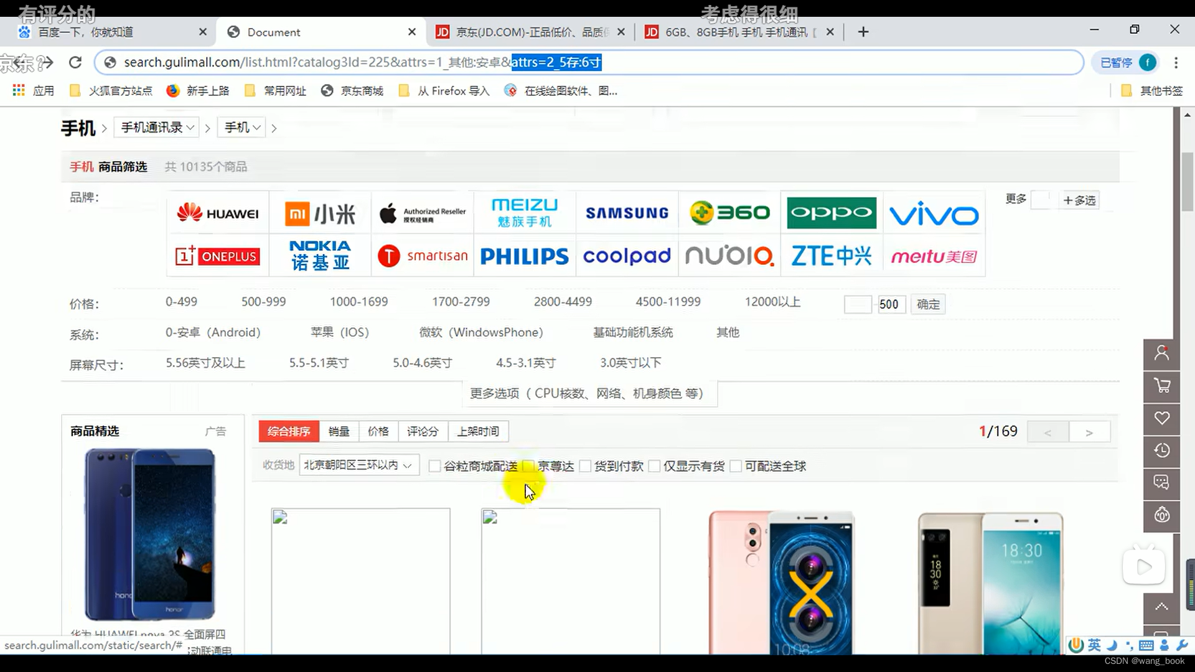Open 其他书签 bookmarks folder
This screenshot has height=672, width=1195.
point(1152,91)
